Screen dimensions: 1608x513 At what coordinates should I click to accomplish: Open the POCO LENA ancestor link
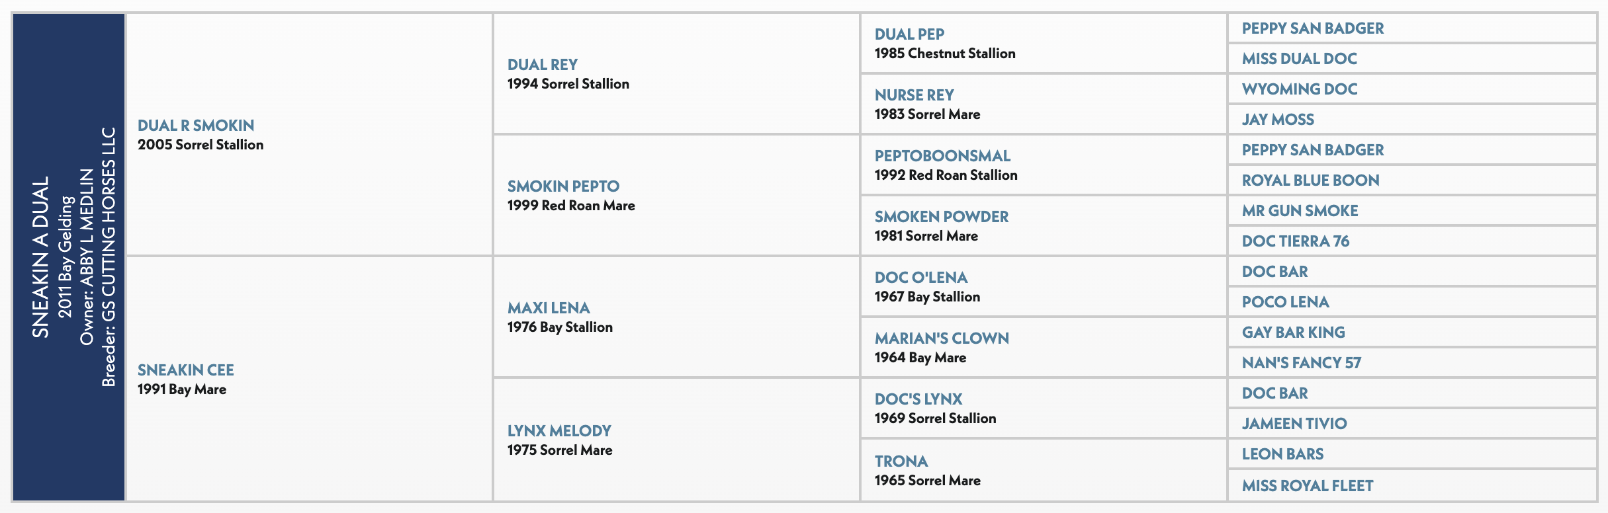click(1285, 302)
